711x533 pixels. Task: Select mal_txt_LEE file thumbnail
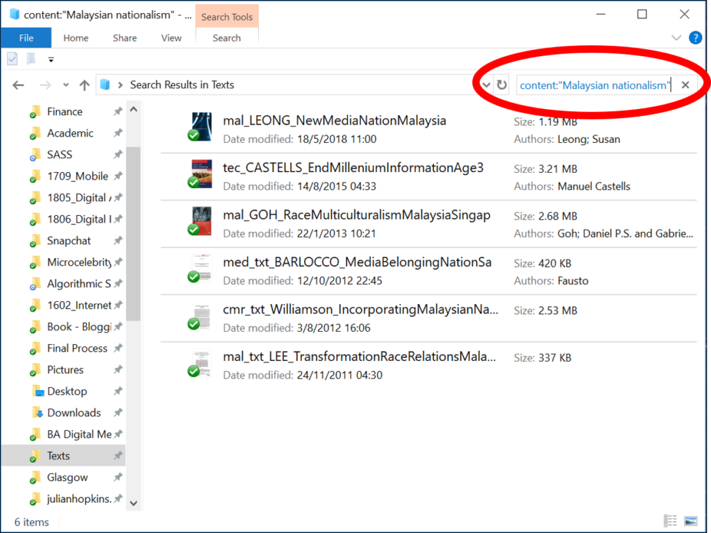[201, 362]
